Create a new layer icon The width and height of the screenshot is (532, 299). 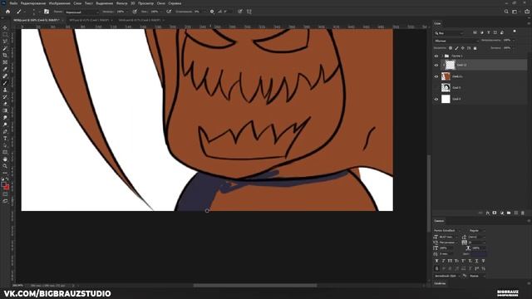[x=515, y=213]
